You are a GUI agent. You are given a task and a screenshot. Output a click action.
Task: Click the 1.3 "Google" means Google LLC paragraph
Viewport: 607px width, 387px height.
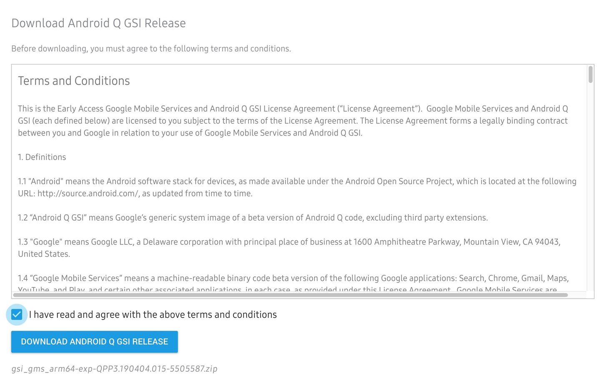coord(289,248)
